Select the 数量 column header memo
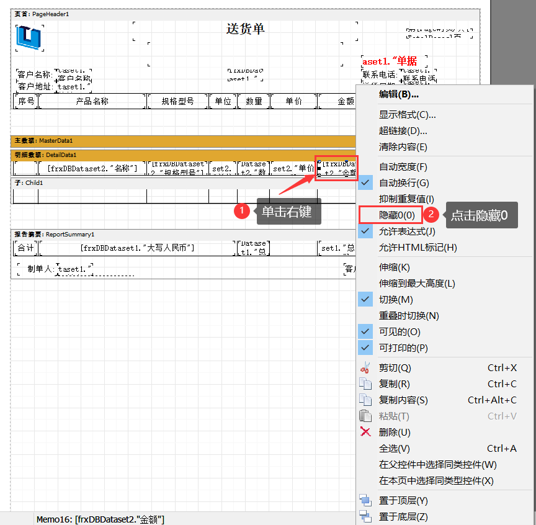Viewport: 536px width, 525px height. (x=254, y=101)
